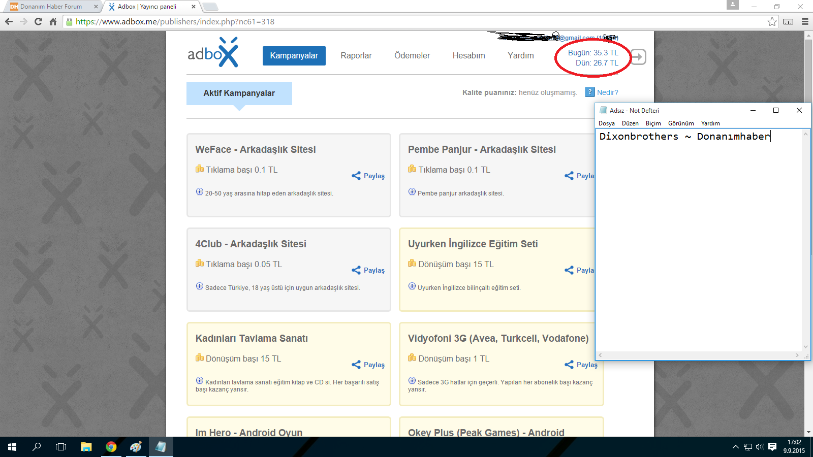Screen dimensions: 813x457
Task: Open File Explorer from the taskbar
Action: [86, 447]
